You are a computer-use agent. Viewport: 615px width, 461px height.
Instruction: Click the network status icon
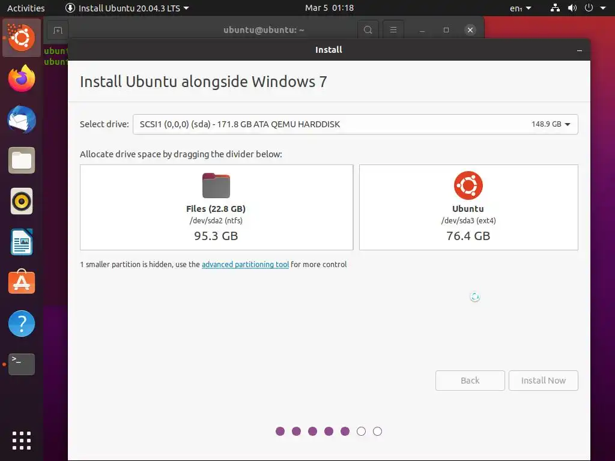(x=555, y=8)
